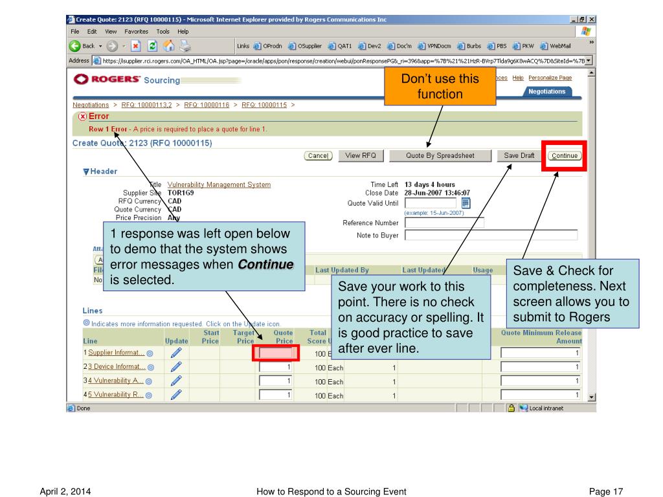This screenshot has height=497, width=663.
Task: Select the Negotiations tab
Action: [547, 92]
